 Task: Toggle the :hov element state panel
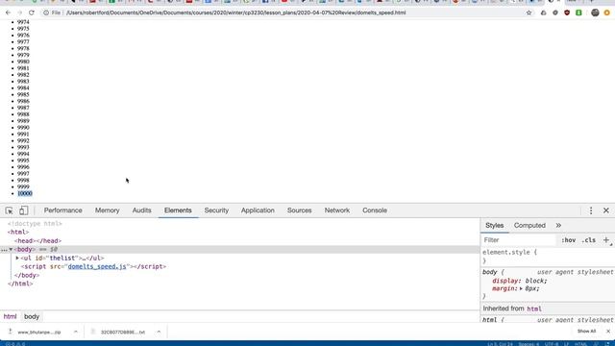point(568,240)
